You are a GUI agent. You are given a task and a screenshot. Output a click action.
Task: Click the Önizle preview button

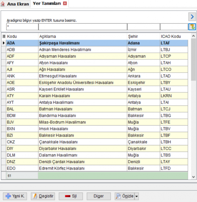[125, 196]
